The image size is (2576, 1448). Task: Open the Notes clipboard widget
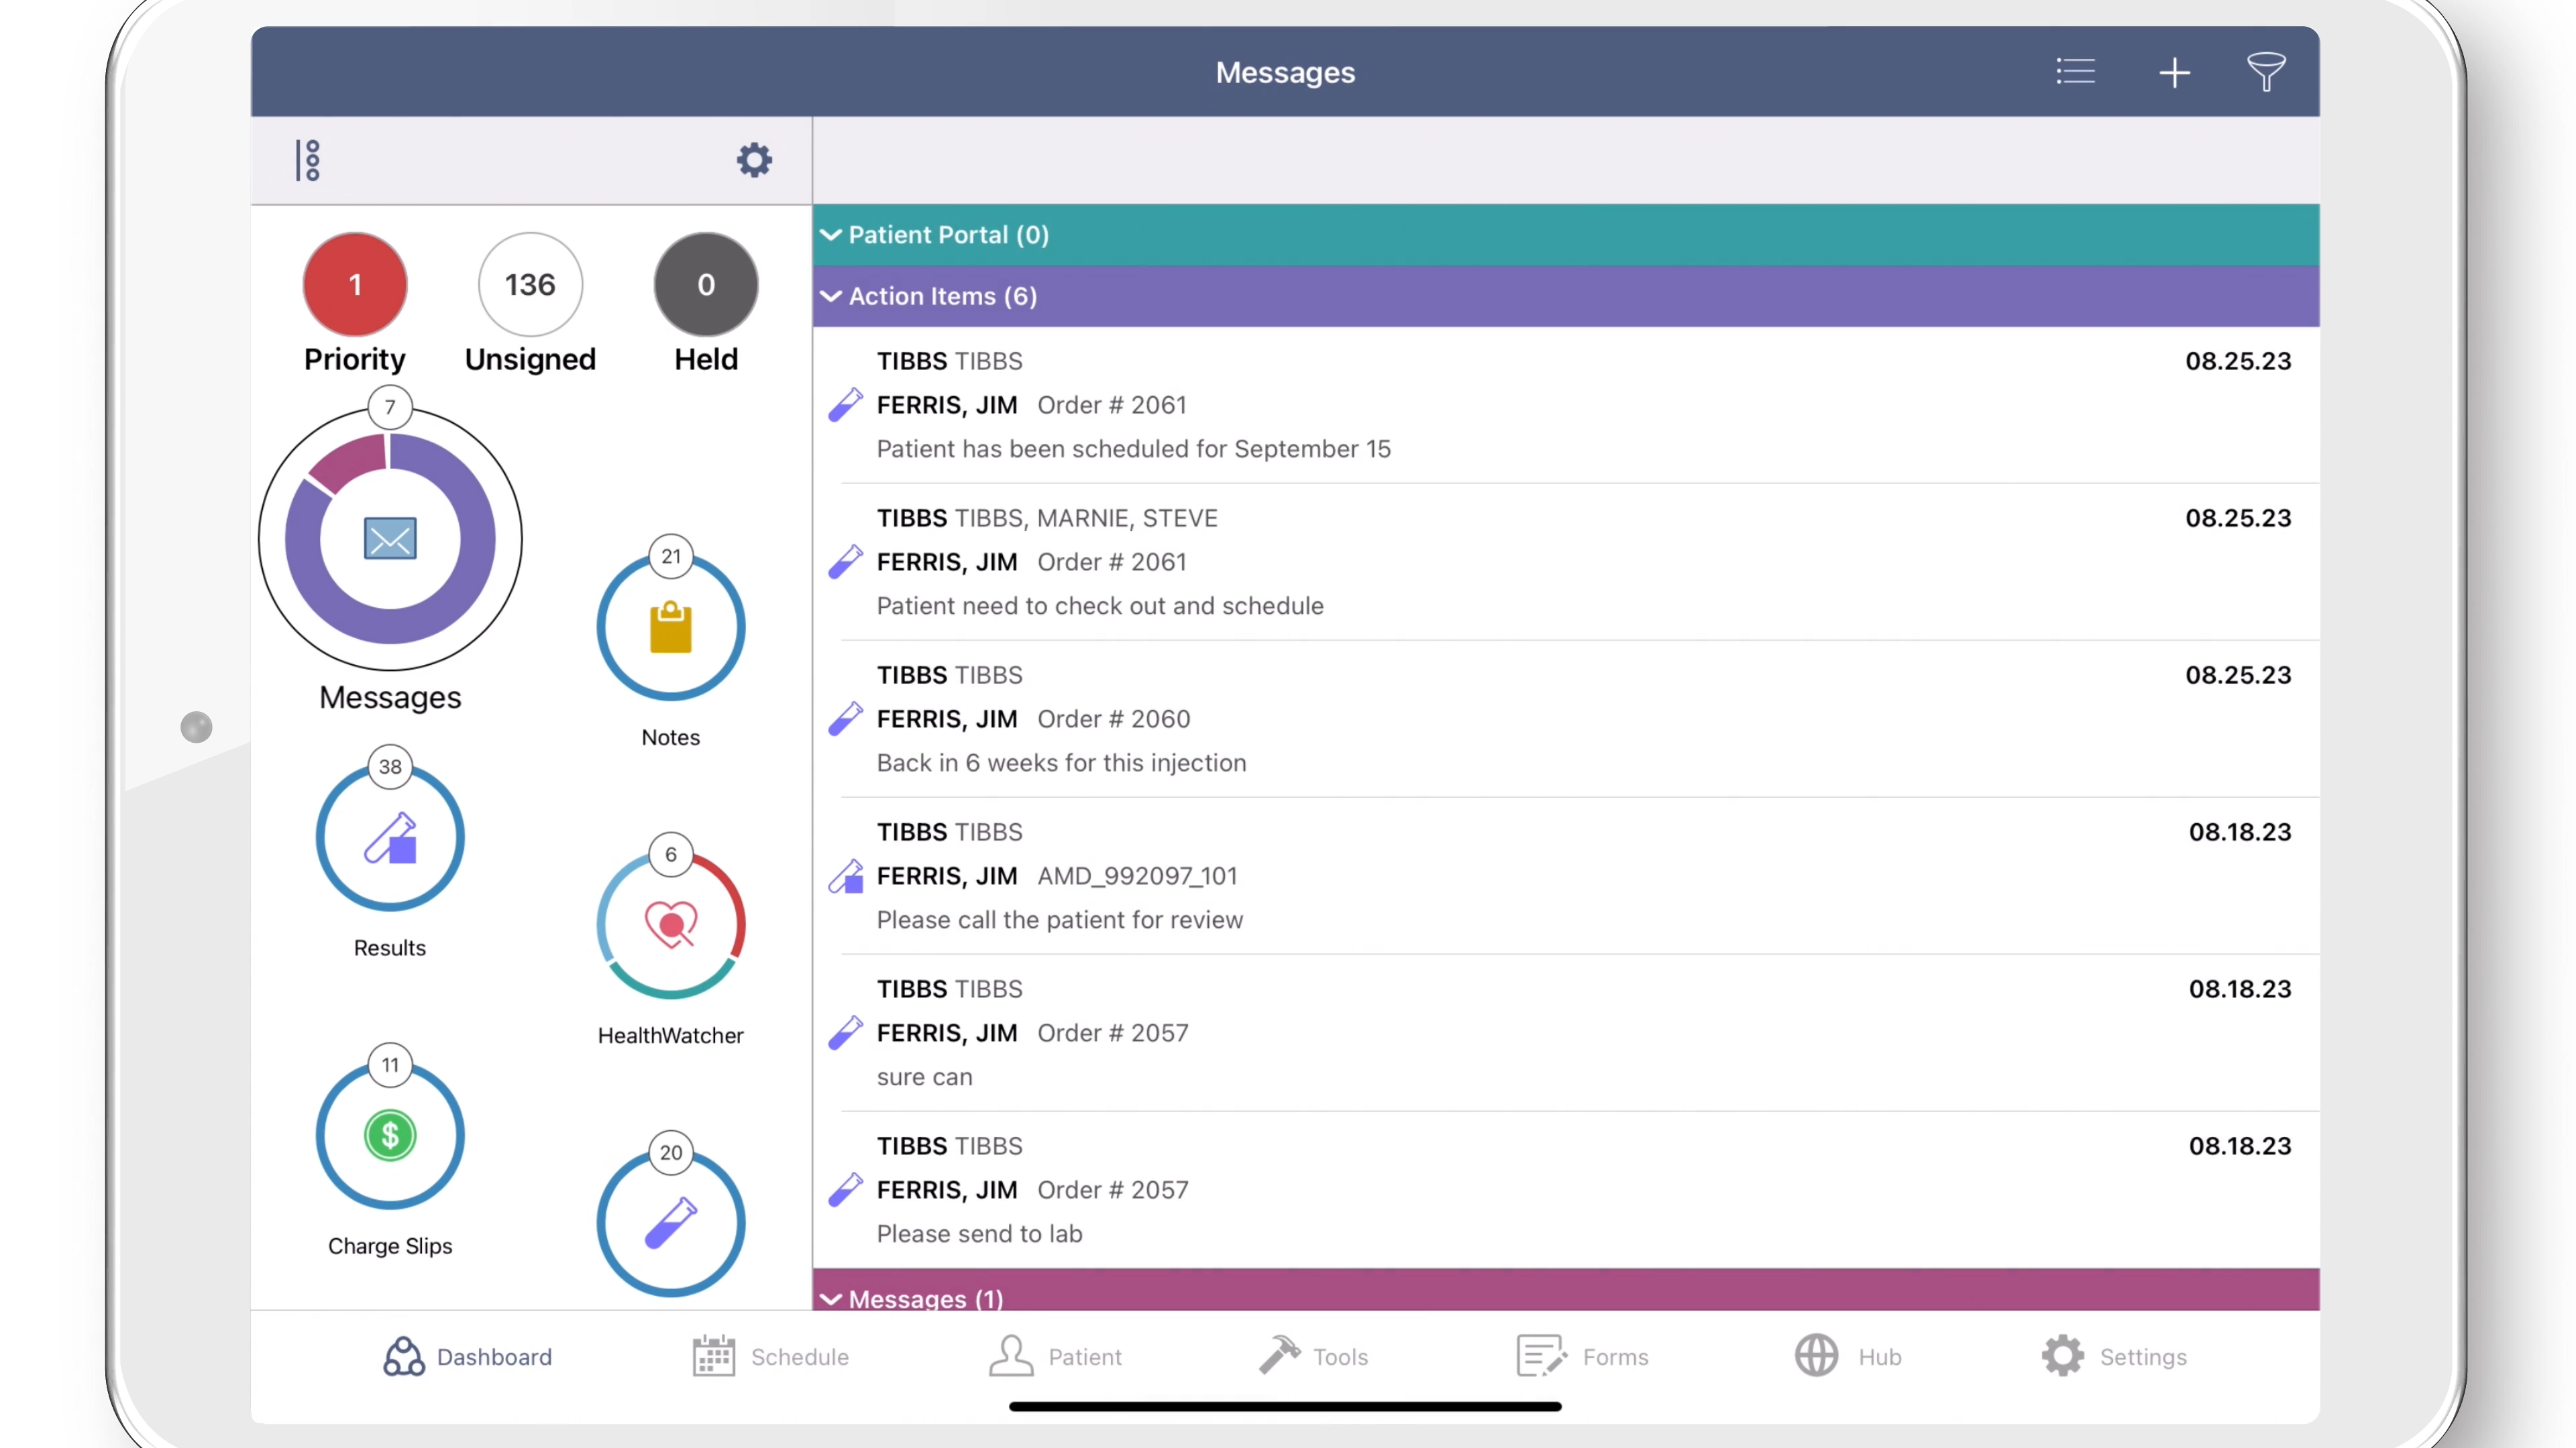[671, 627]
